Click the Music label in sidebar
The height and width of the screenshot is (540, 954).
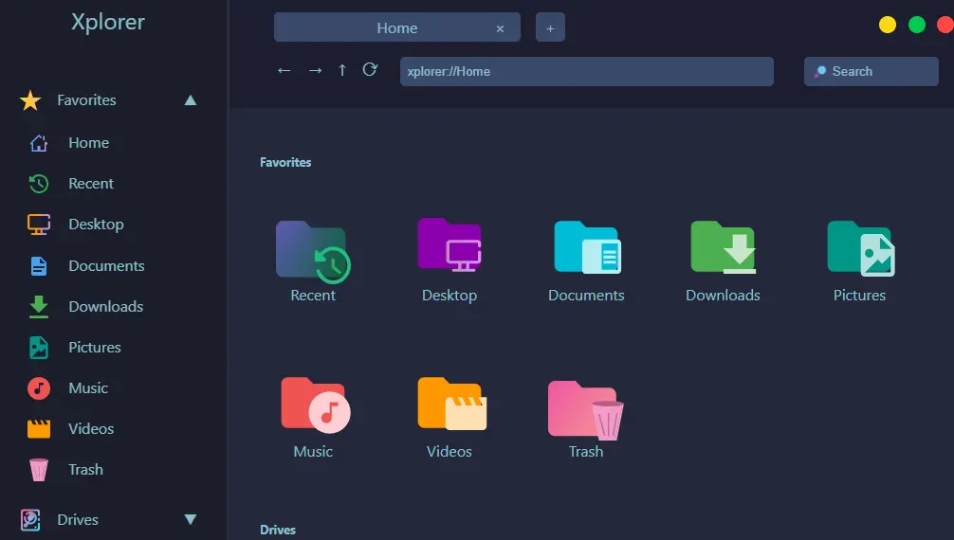point(88,388)
